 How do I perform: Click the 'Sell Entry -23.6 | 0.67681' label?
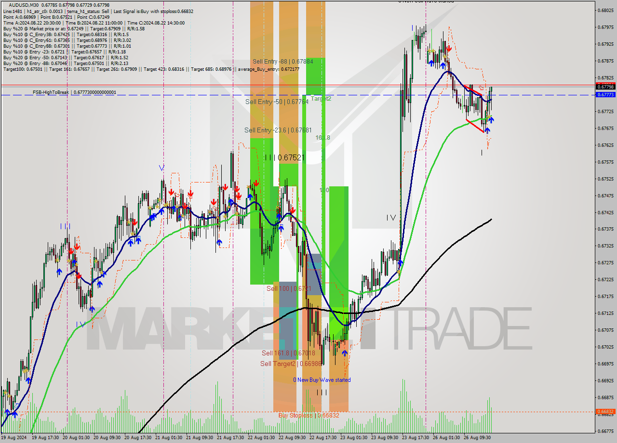278,130
